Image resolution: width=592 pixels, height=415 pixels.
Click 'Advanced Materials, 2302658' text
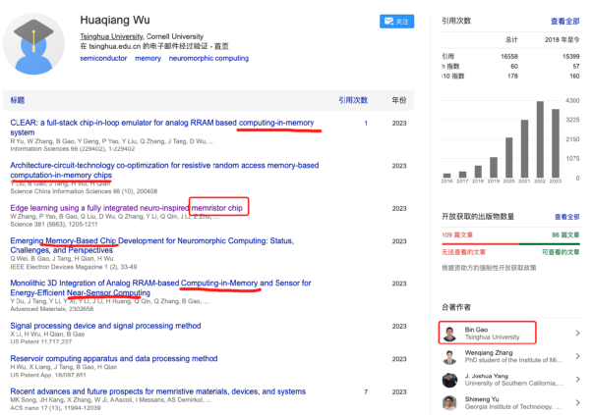point(52,309)
